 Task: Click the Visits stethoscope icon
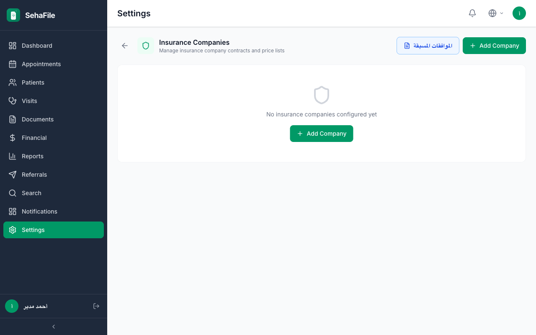coord(13,101)
